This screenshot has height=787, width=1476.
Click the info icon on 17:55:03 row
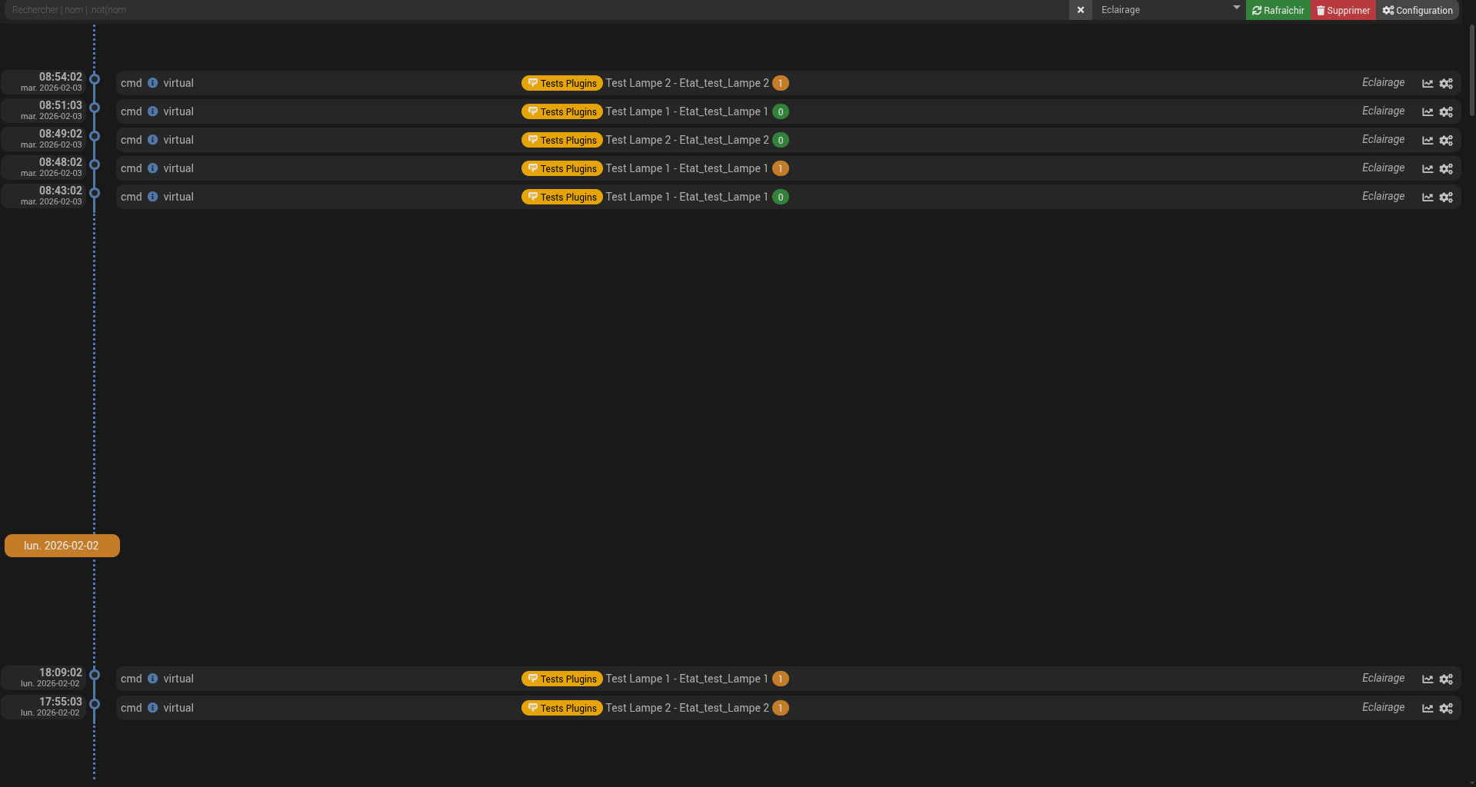[x=152, y=708]
